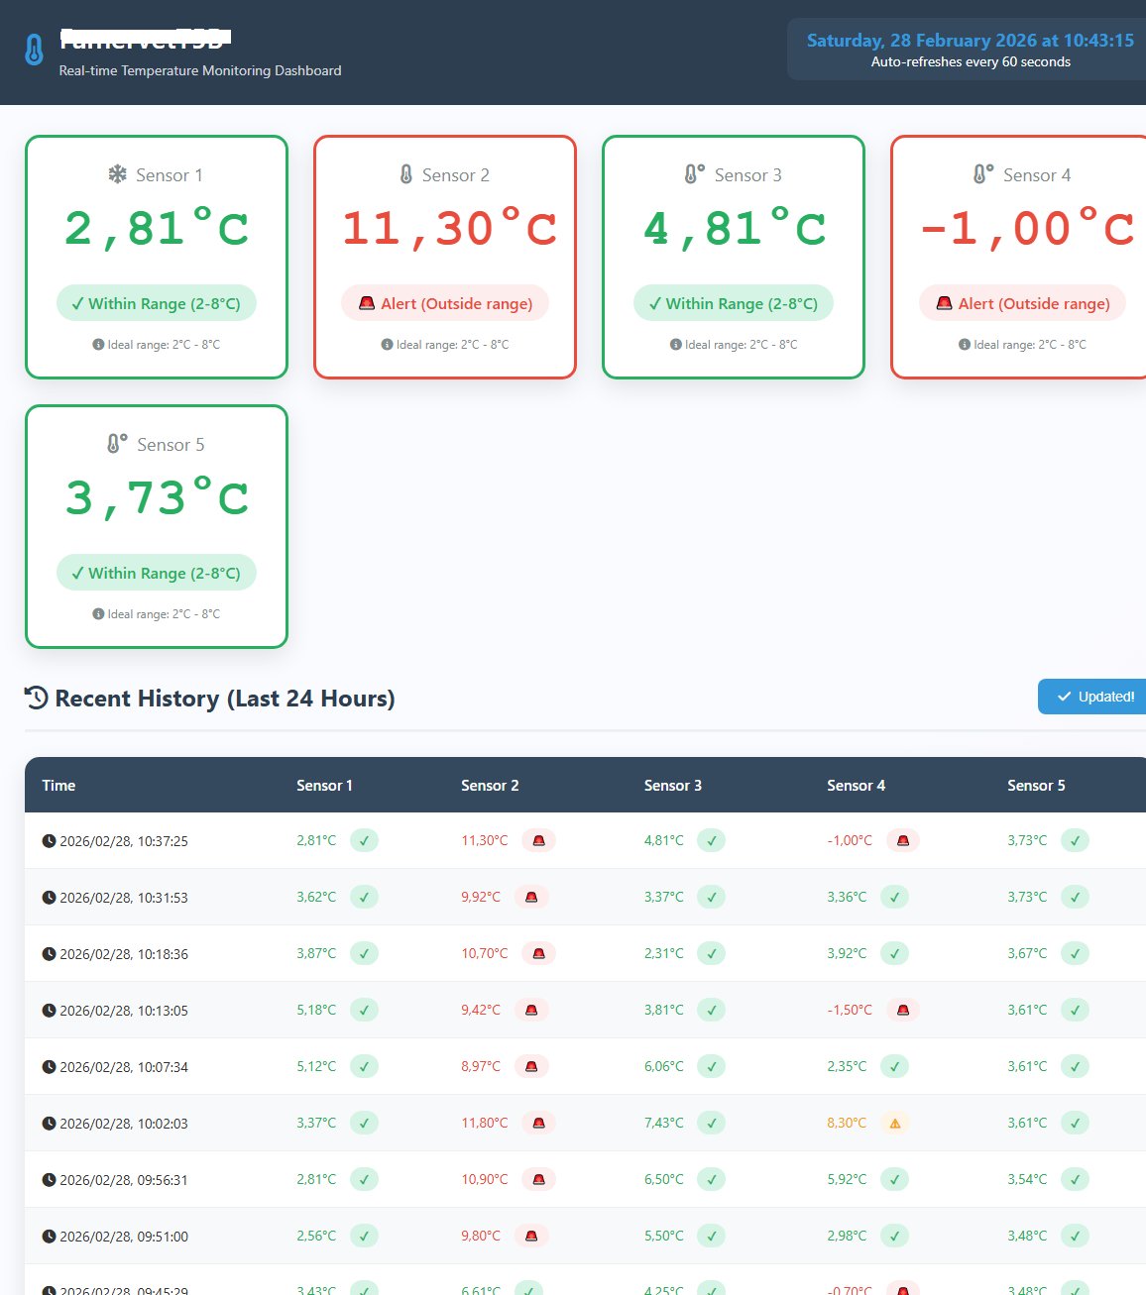Screen dimensions: 1146x1295
Task: Click the snowflake icon on Sensor 1 card
Action: point(118,175)
